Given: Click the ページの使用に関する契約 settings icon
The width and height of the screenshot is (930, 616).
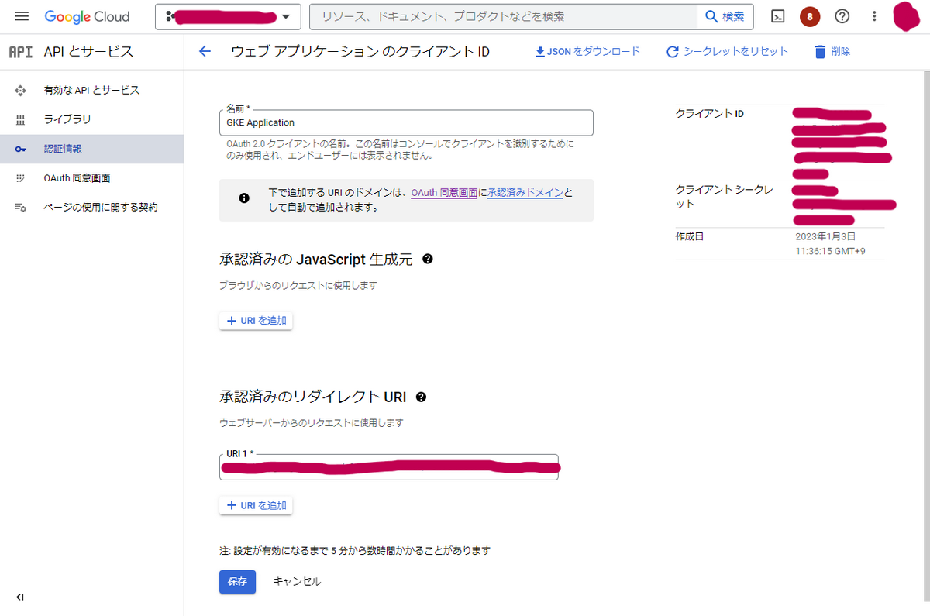Looking at the screenshot, I should 21,208.
